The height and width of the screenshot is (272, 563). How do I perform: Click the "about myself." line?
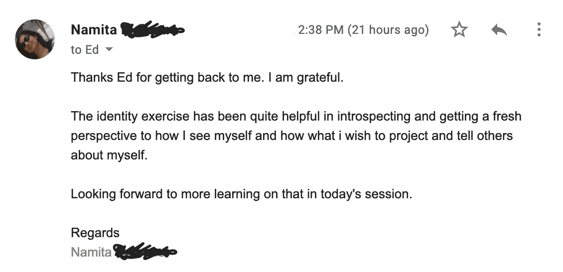coord(109,155)
